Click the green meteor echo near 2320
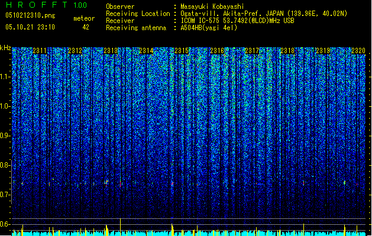Image resolution: width=372 pixels, height=236 pixels. [x=344, y=183]
